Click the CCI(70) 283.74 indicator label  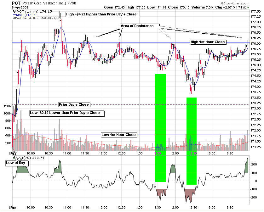tap(30, 158)
